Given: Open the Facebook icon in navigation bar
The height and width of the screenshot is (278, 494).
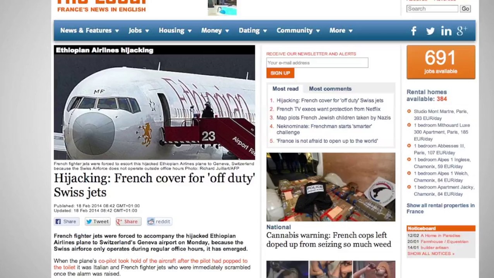Looking at the screenshot, I should tap(413, 31).
